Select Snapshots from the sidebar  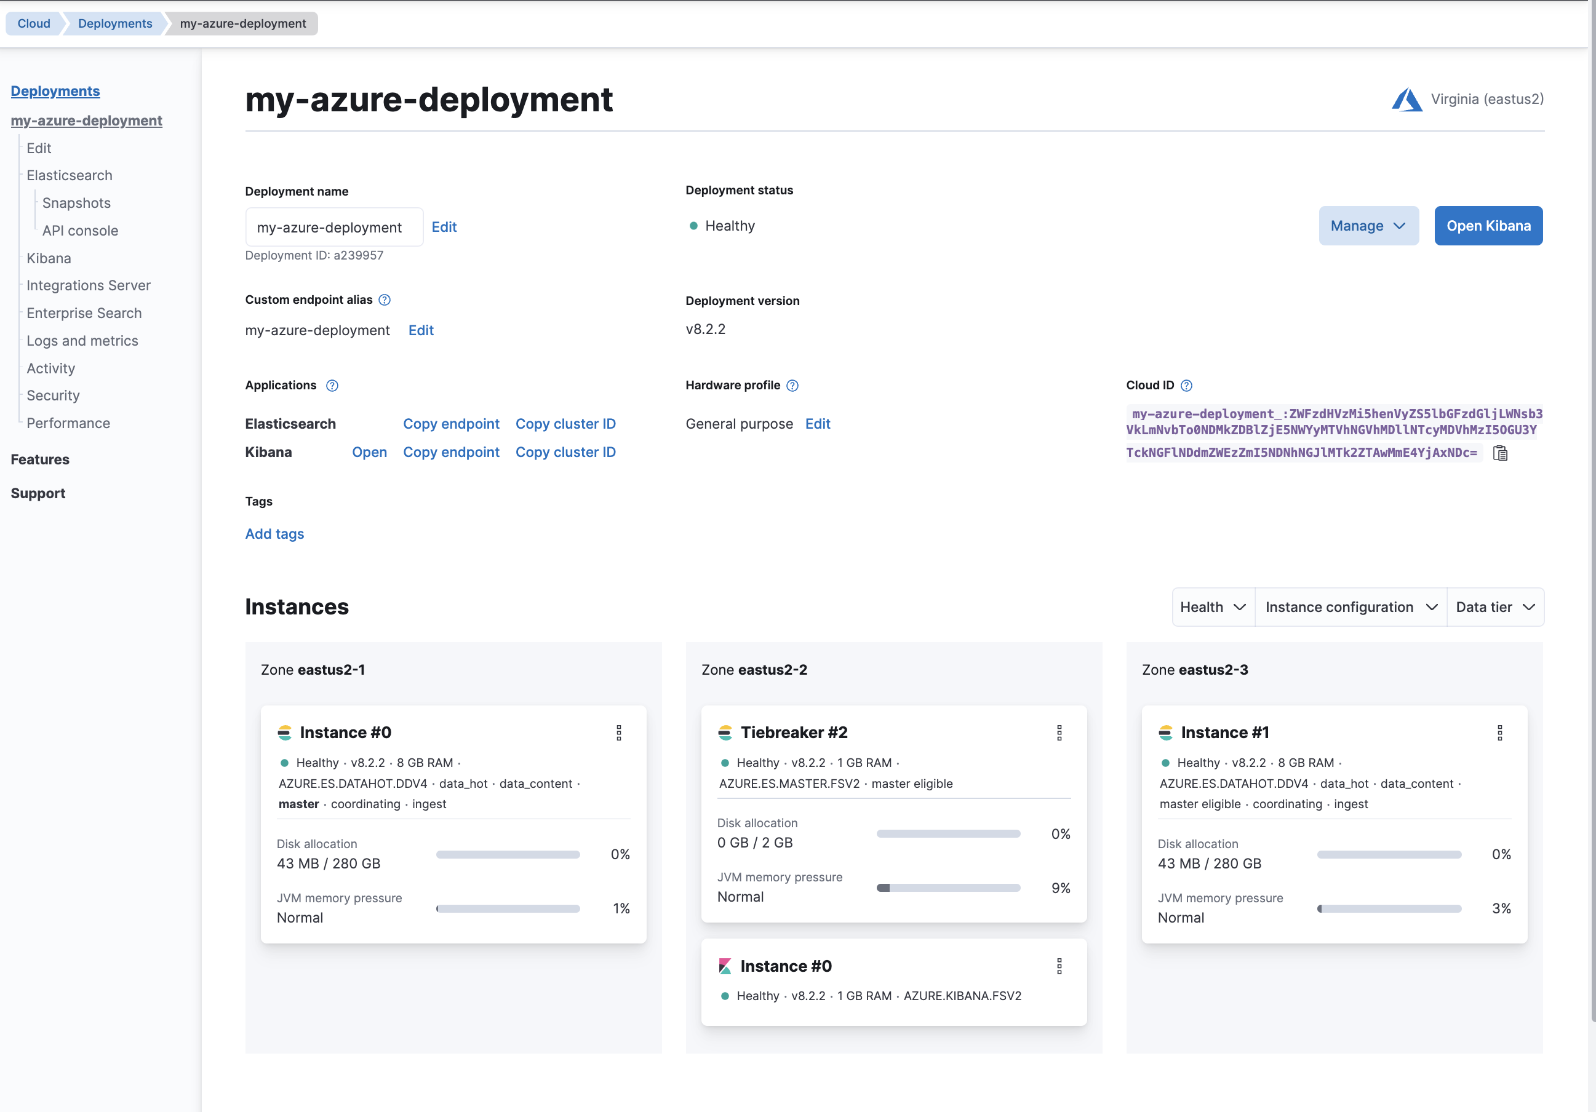tap(76, 202)
